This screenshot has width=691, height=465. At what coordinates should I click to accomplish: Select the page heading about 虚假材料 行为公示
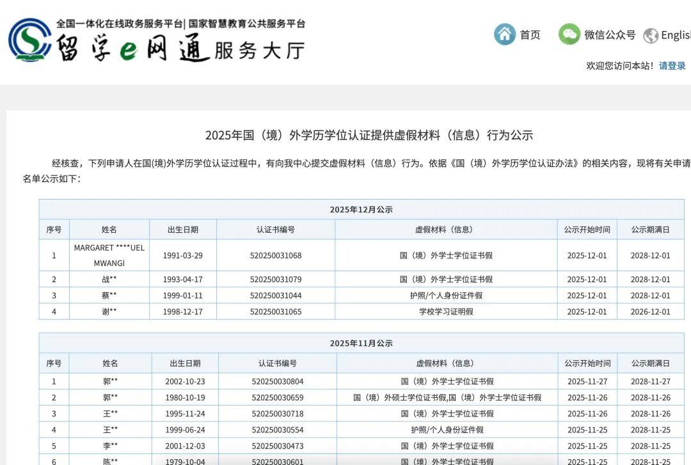pos(369,135)
